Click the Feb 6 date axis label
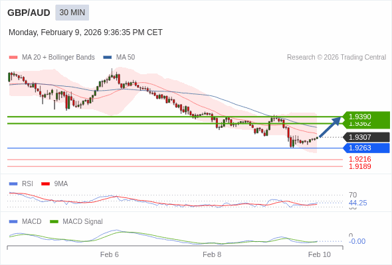Screen dimensions: 392x265 (x=110, y=255)
